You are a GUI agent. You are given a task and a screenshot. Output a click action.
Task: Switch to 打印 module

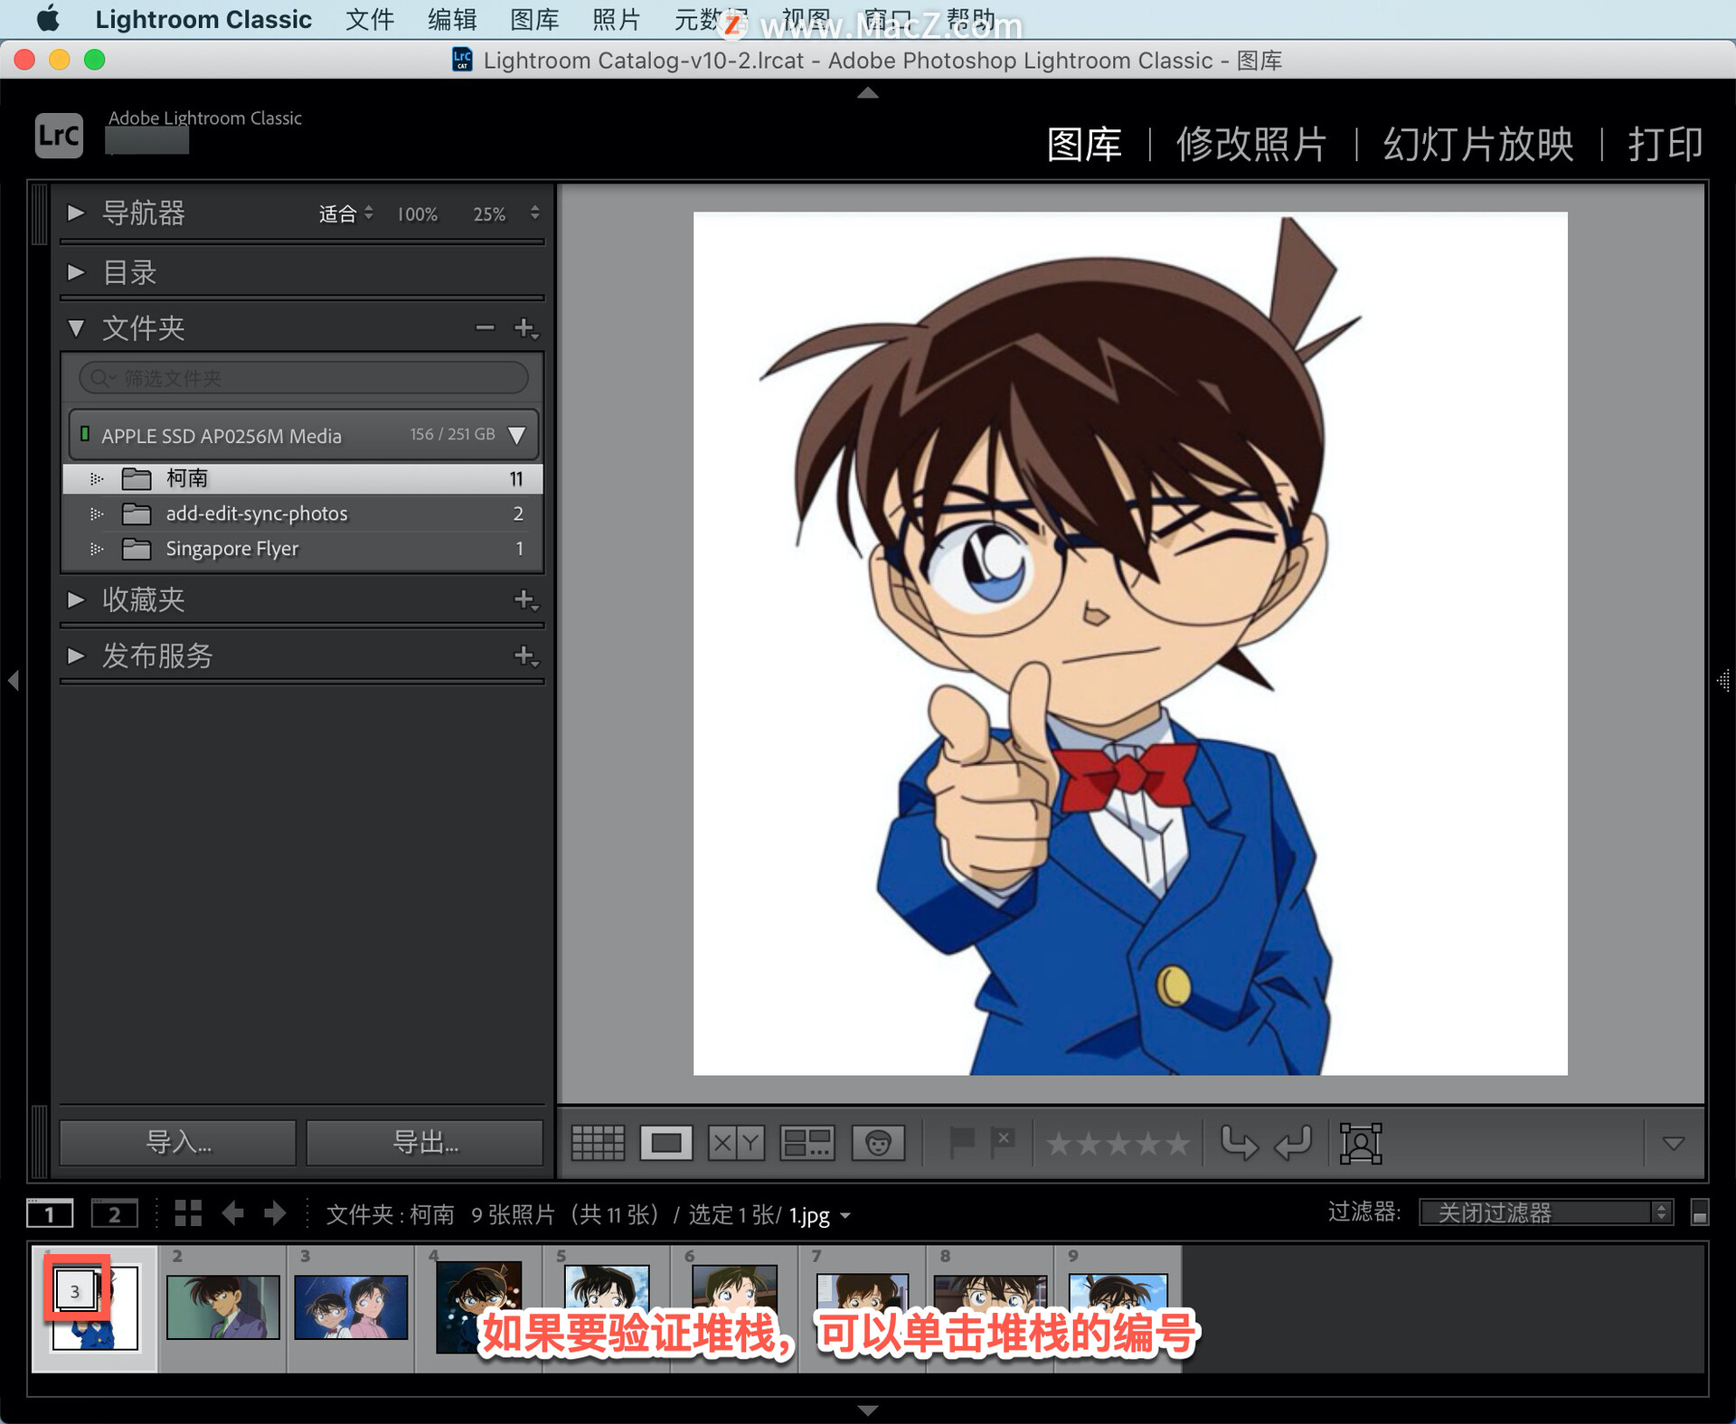[1665, 145]
